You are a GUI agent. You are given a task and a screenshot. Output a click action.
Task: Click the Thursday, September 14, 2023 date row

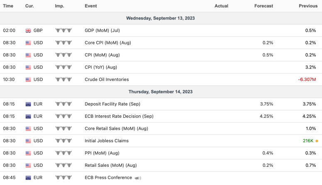pos(161,92)
